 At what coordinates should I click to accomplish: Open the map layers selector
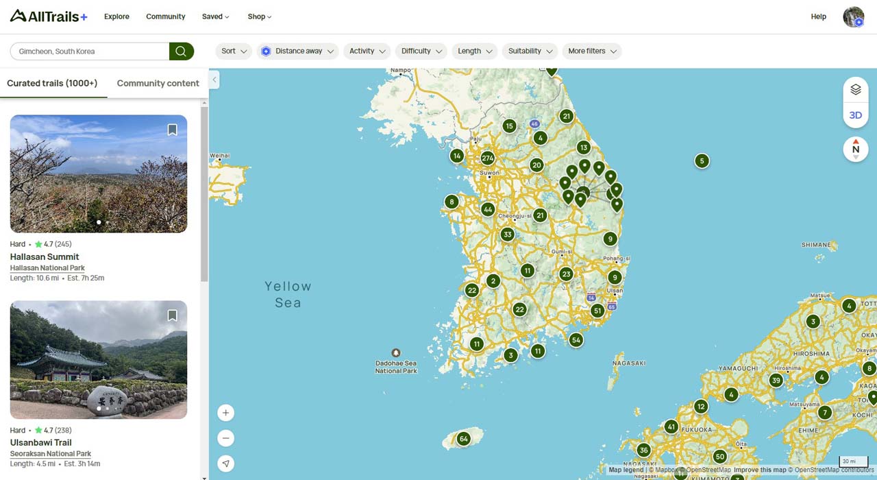pyautogui.click(x=856, y=90)
